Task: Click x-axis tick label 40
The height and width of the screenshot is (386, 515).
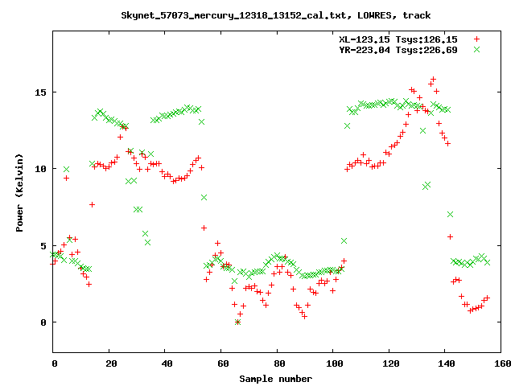Action: pos(167,363)
